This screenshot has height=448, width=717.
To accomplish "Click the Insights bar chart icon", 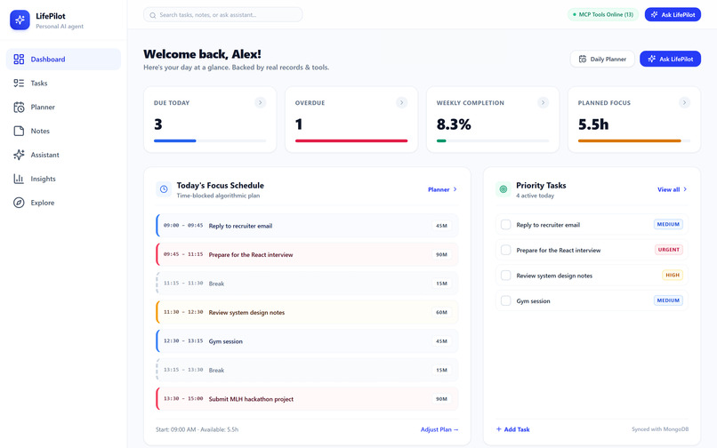I will coord(19,179).
